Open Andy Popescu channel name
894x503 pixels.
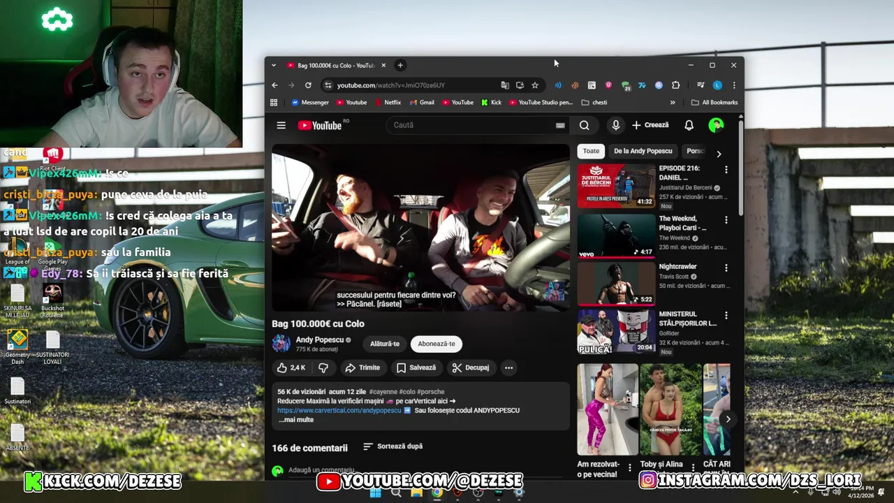(x=319, y=340)
